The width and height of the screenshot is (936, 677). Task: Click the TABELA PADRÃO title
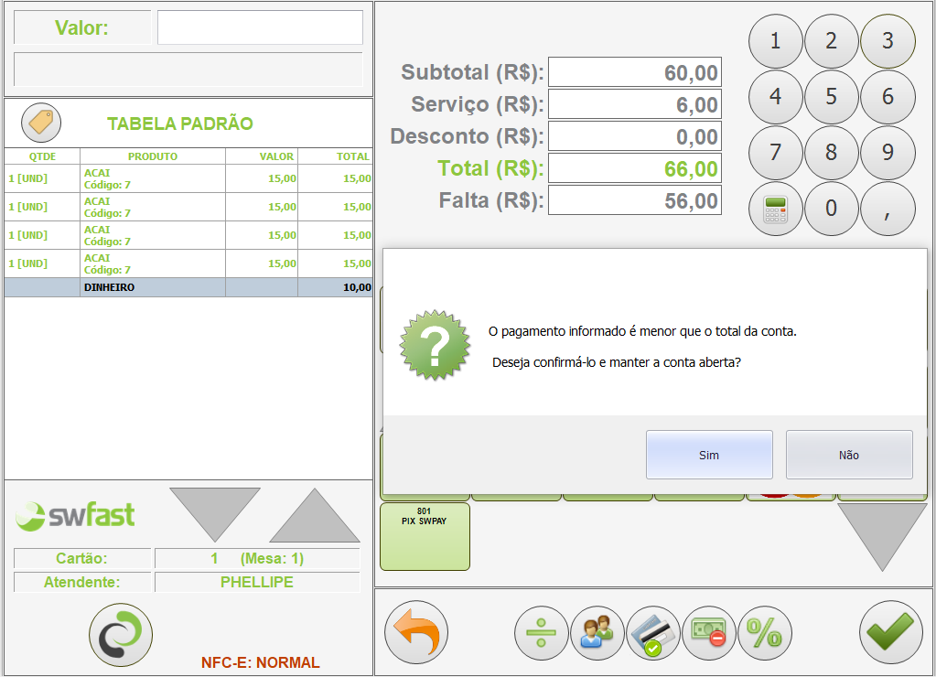[x=180, y=124]
